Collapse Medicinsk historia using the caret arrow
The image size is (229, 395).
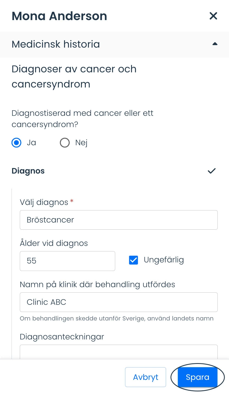point(215,44)
